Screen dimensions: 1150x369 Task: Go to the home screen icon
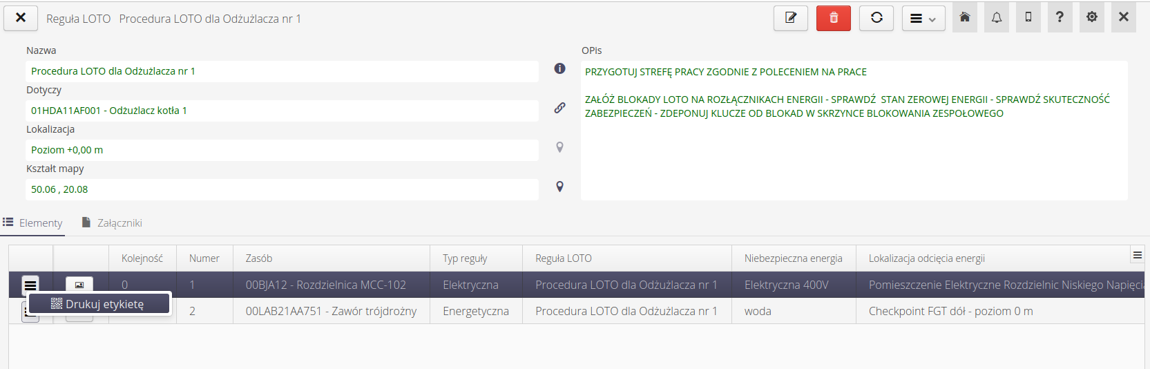(965, 17)
